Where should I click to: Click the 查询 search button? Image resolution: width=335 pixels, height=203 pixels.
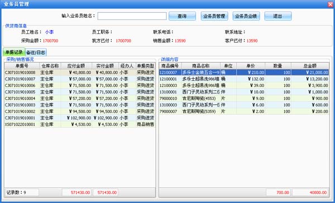[x=182, y=16]
